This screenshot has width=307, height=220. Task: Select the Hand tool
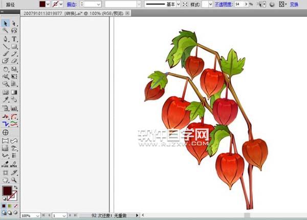click(x=5, y=180)
